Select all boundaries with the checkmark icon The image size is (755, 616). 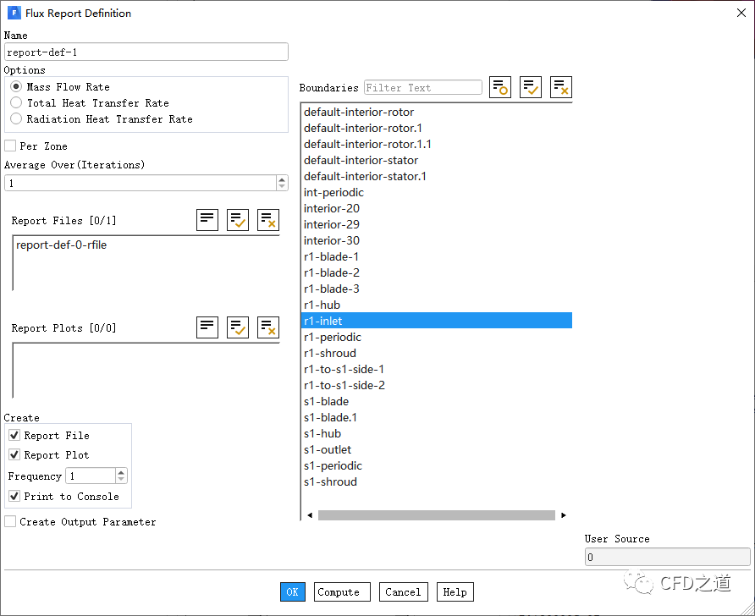click(x=531, y=87)
